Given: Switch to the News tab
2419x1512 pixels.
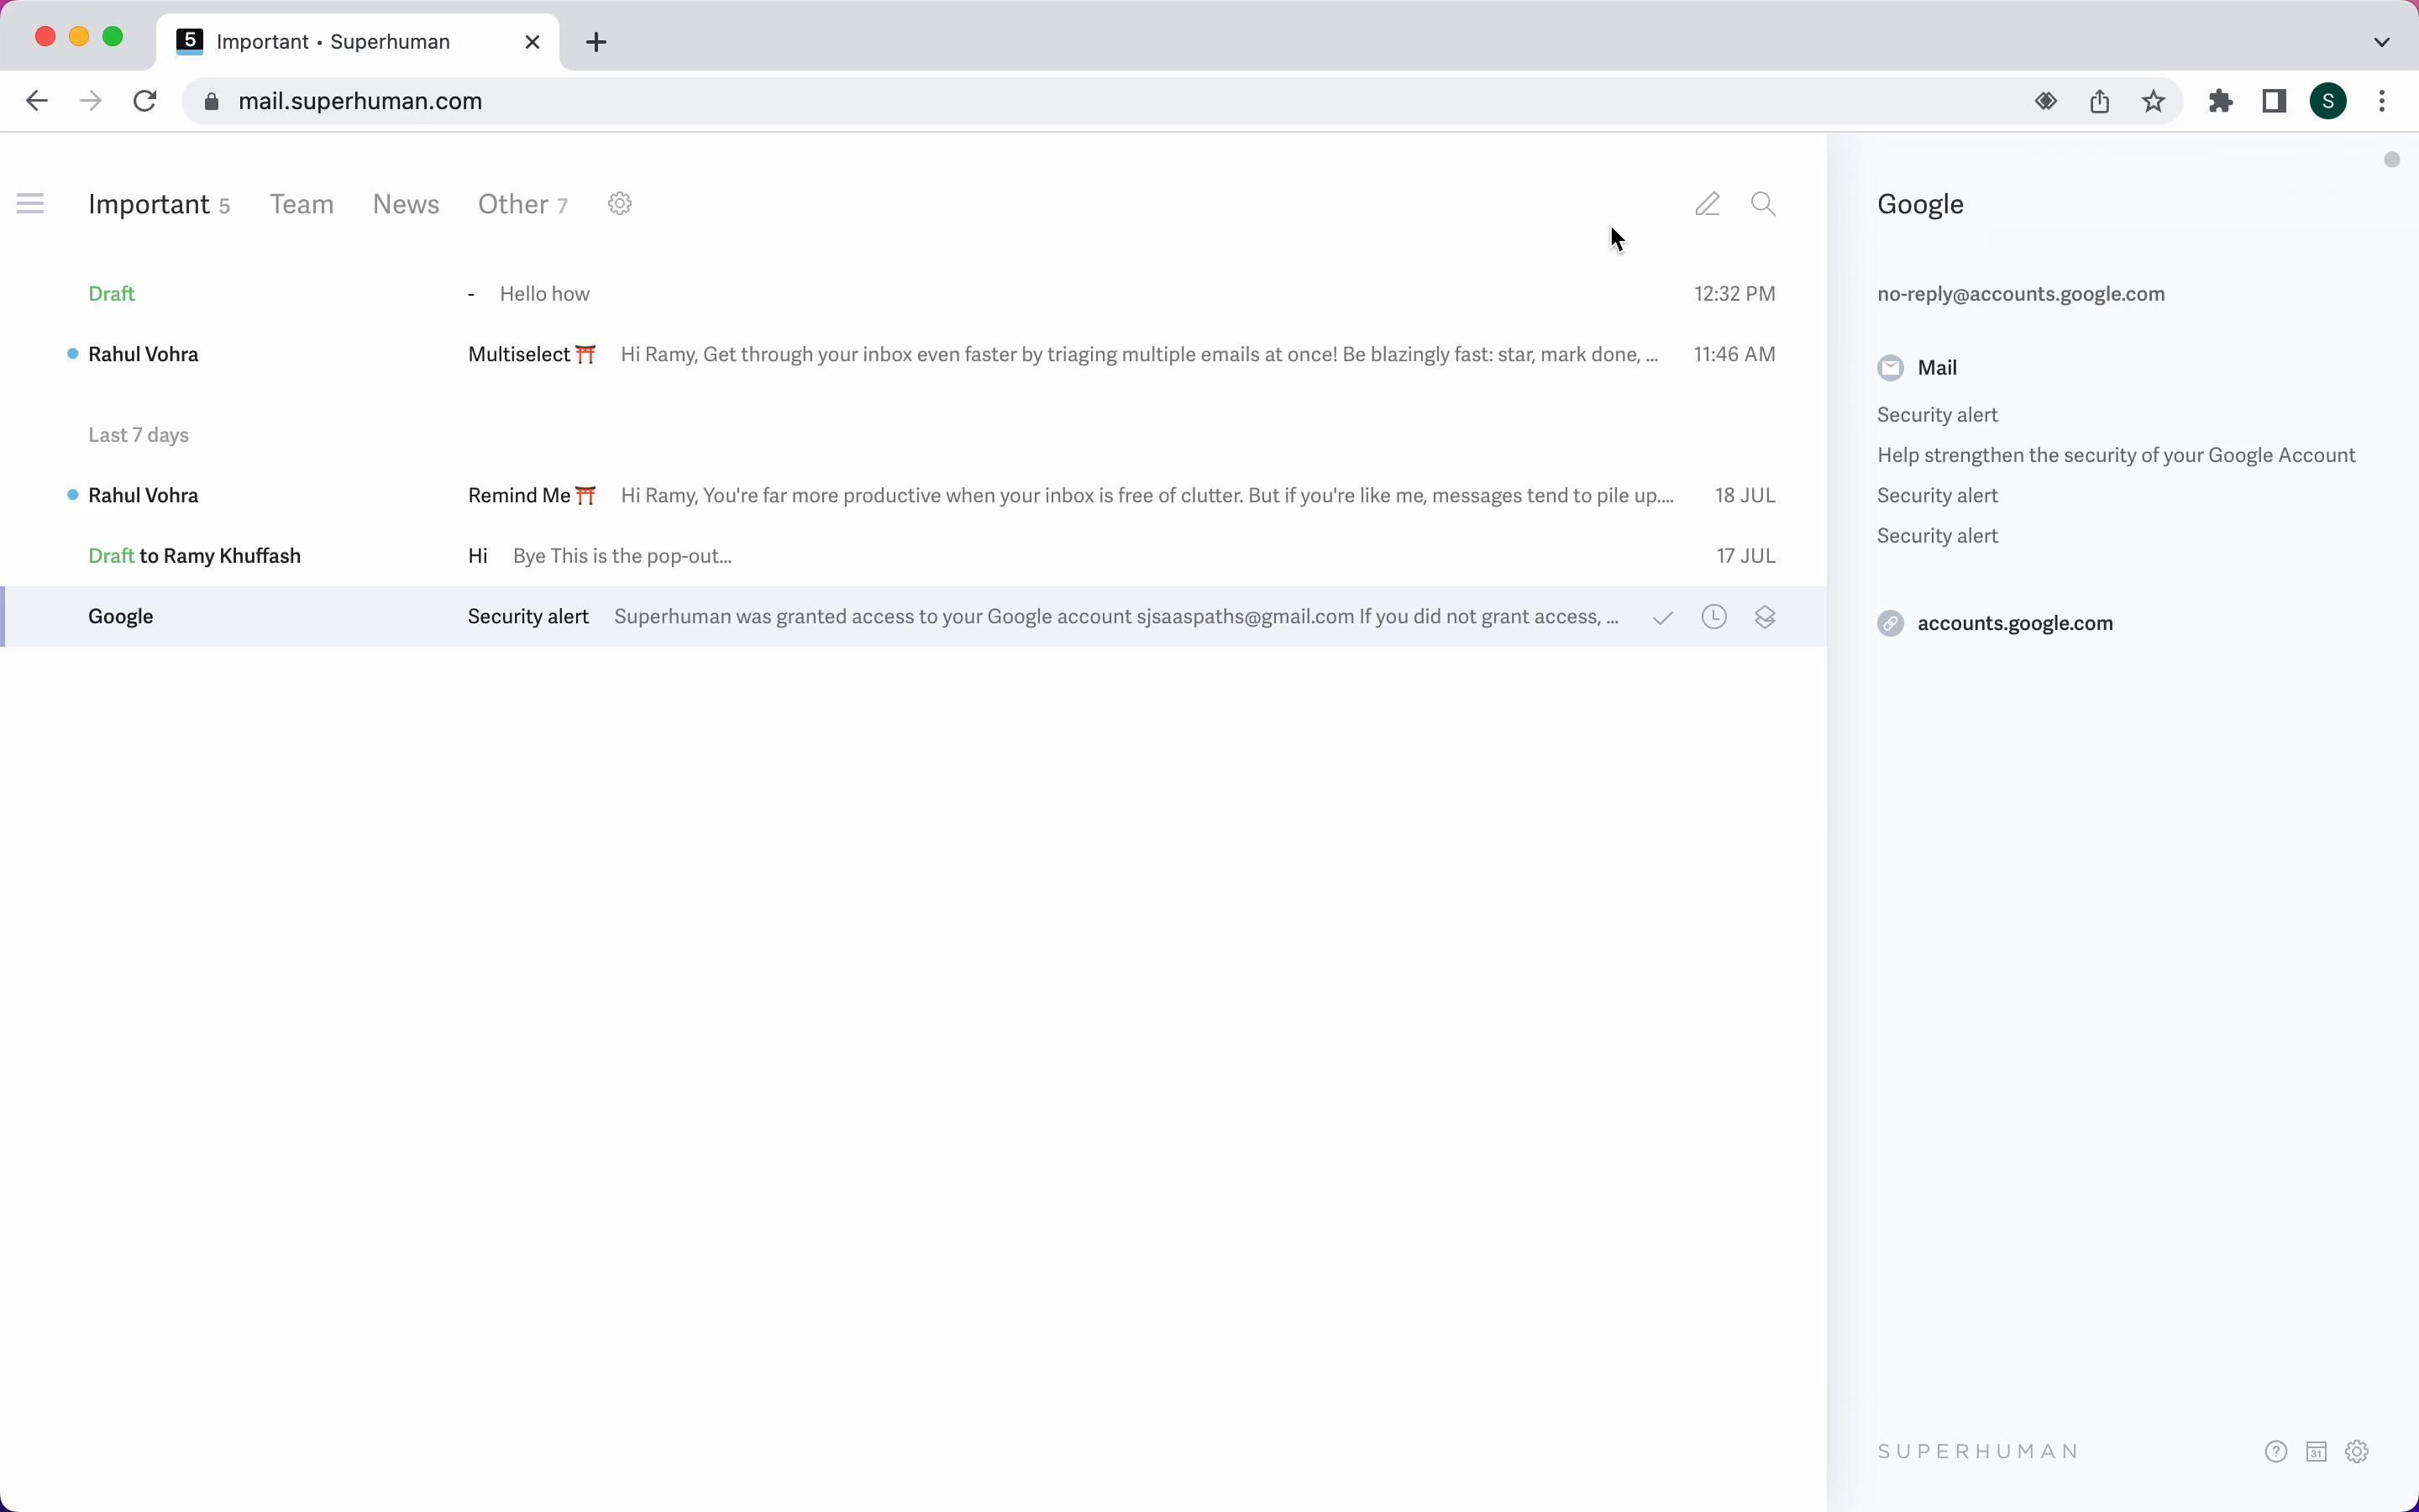Looking at the screenshot, I should point(406,204).
